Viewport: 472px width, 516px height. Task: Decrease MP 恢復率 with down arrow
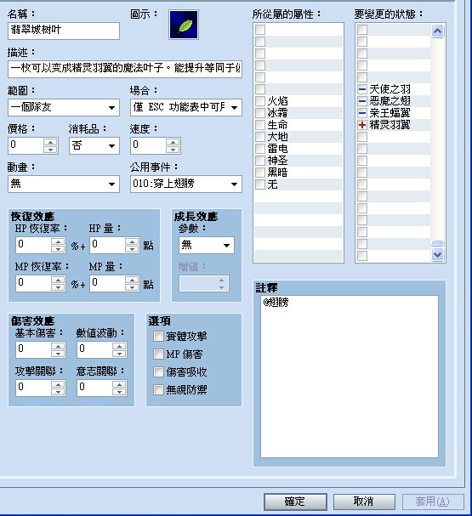58,287
